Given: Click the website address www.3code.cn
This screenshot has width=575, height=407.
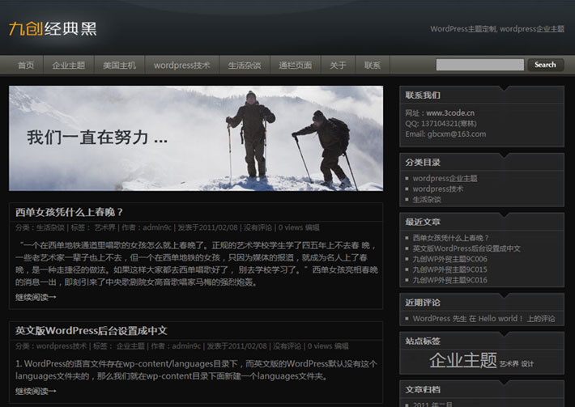Looking at the screenshot, I should 450,112.
